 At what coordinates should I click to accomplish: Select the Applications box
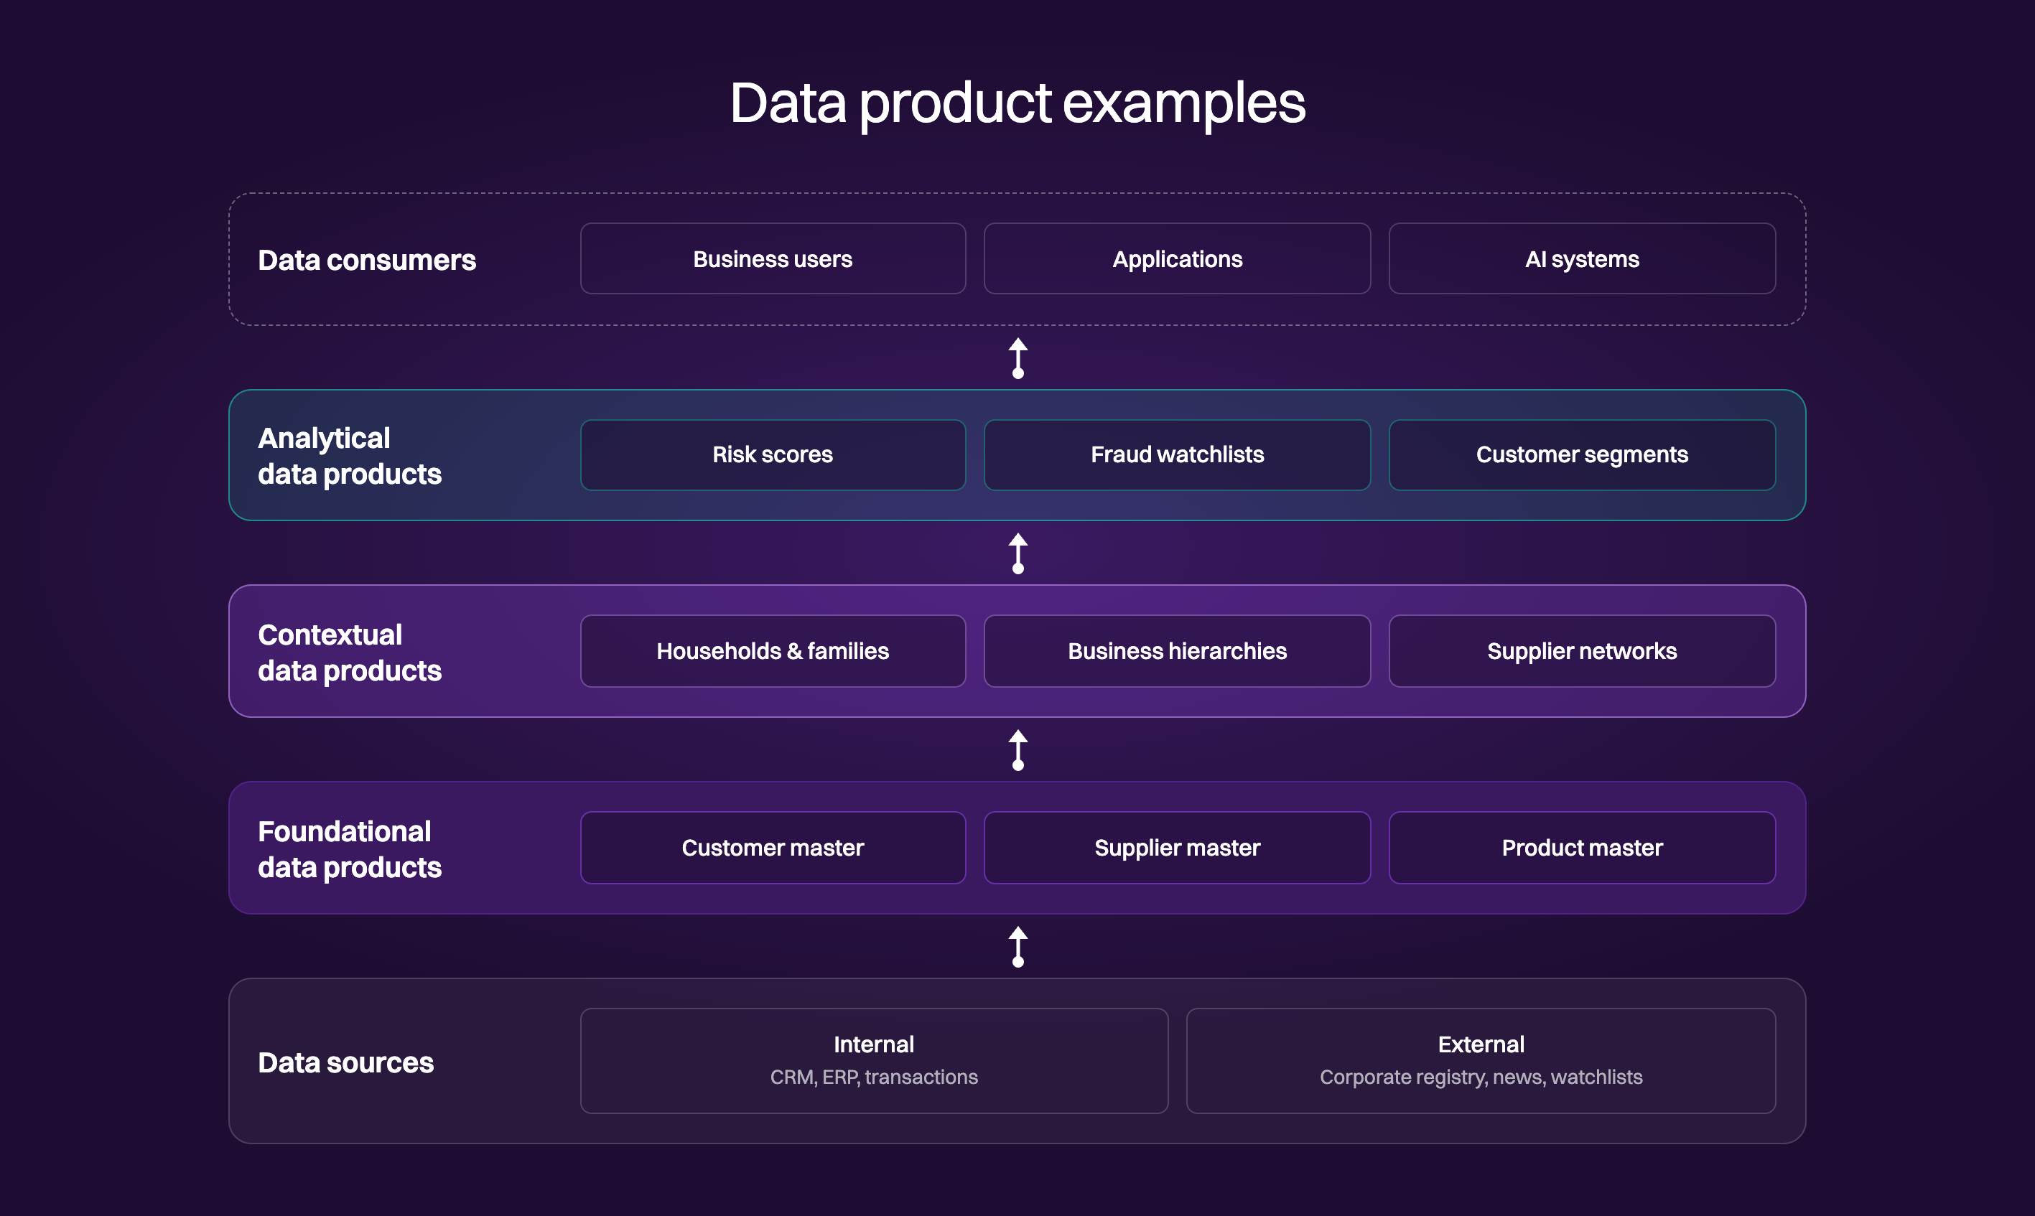coord(1177,259)
